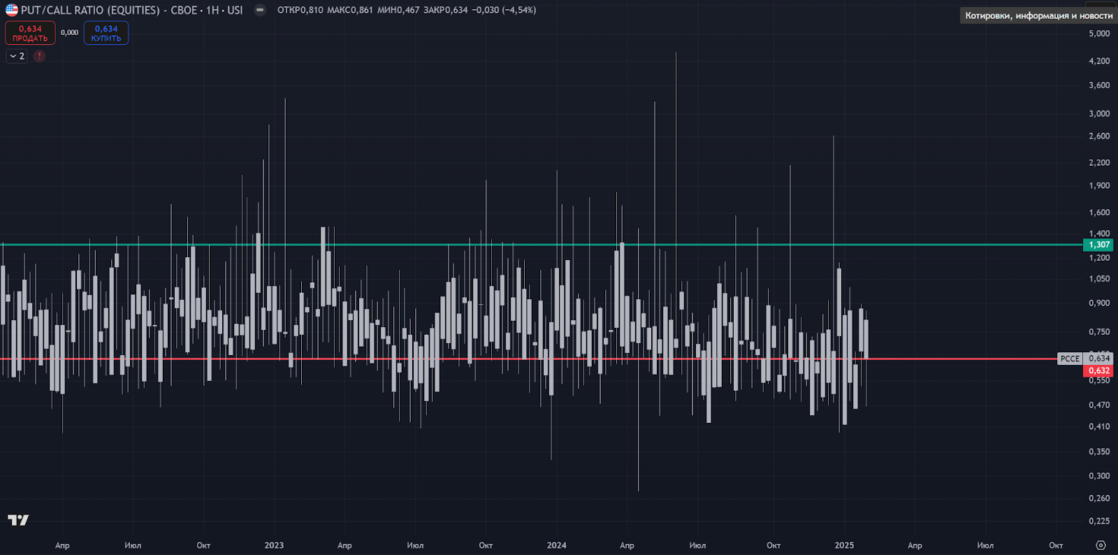
Task: Click the TradingView logo icon
Action: tap(18, 520)
